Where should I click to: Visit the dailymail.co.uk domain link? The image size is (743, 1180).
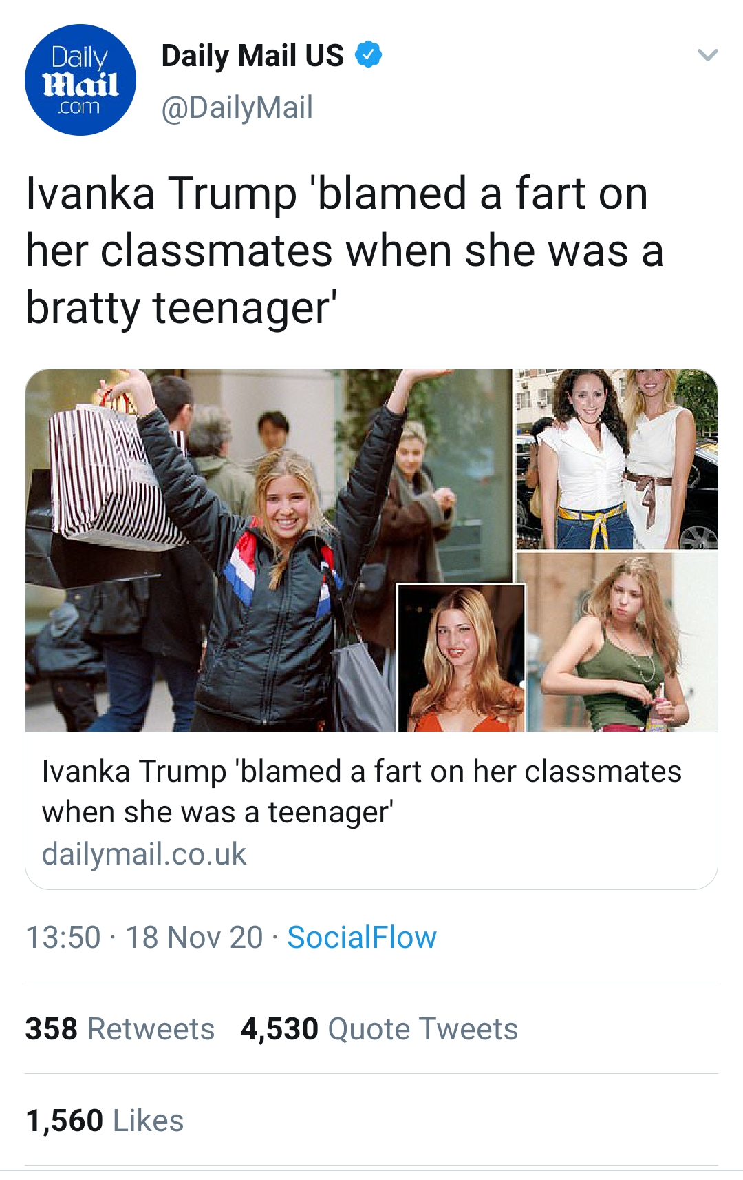(144, 854)
